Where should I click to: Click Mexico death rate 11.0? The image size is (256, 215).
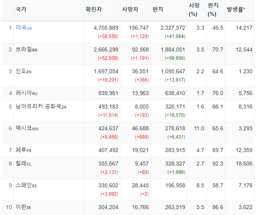199,128
